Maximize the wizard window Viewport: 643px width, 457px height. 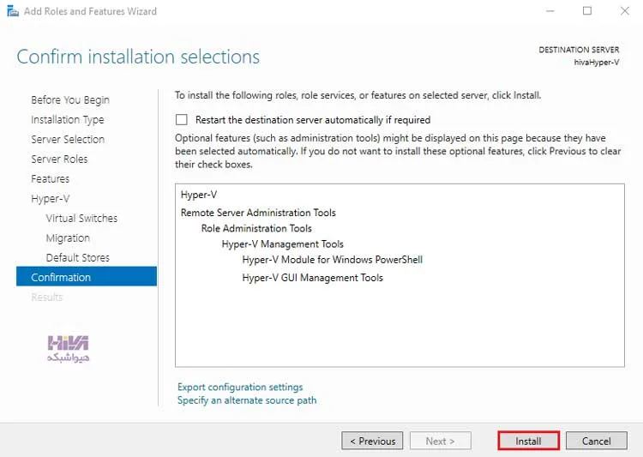point(587,11)
